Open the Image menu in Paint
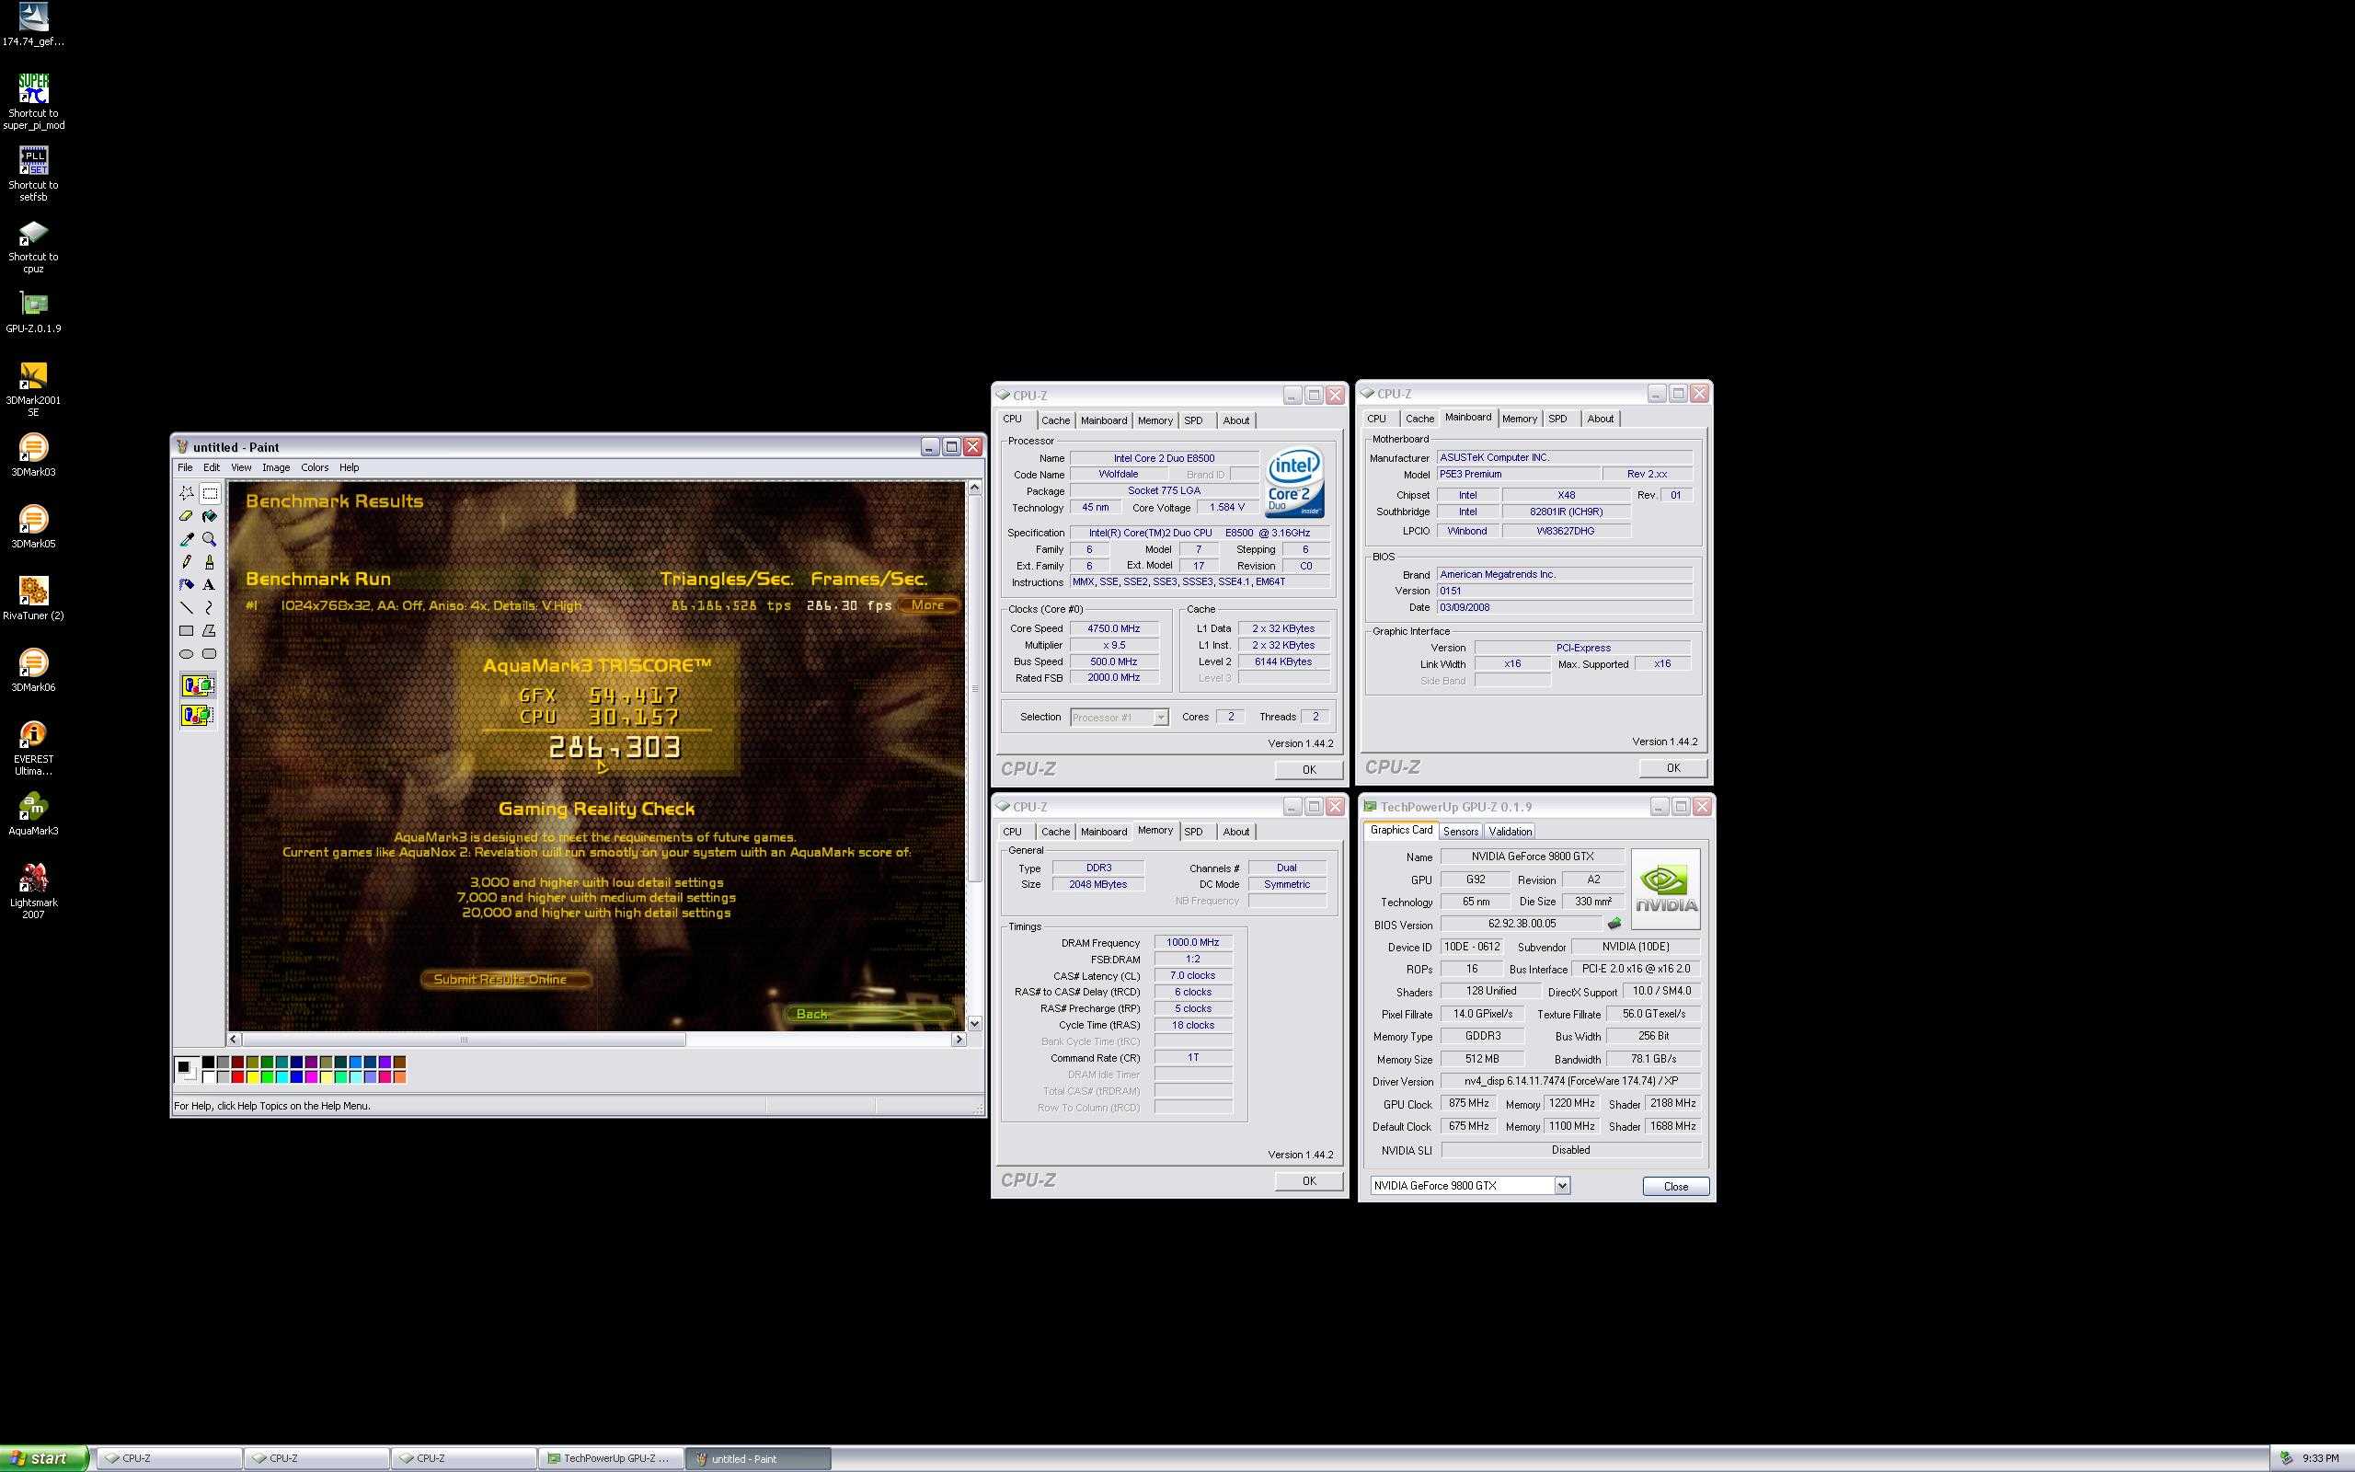 coord(276,467)
